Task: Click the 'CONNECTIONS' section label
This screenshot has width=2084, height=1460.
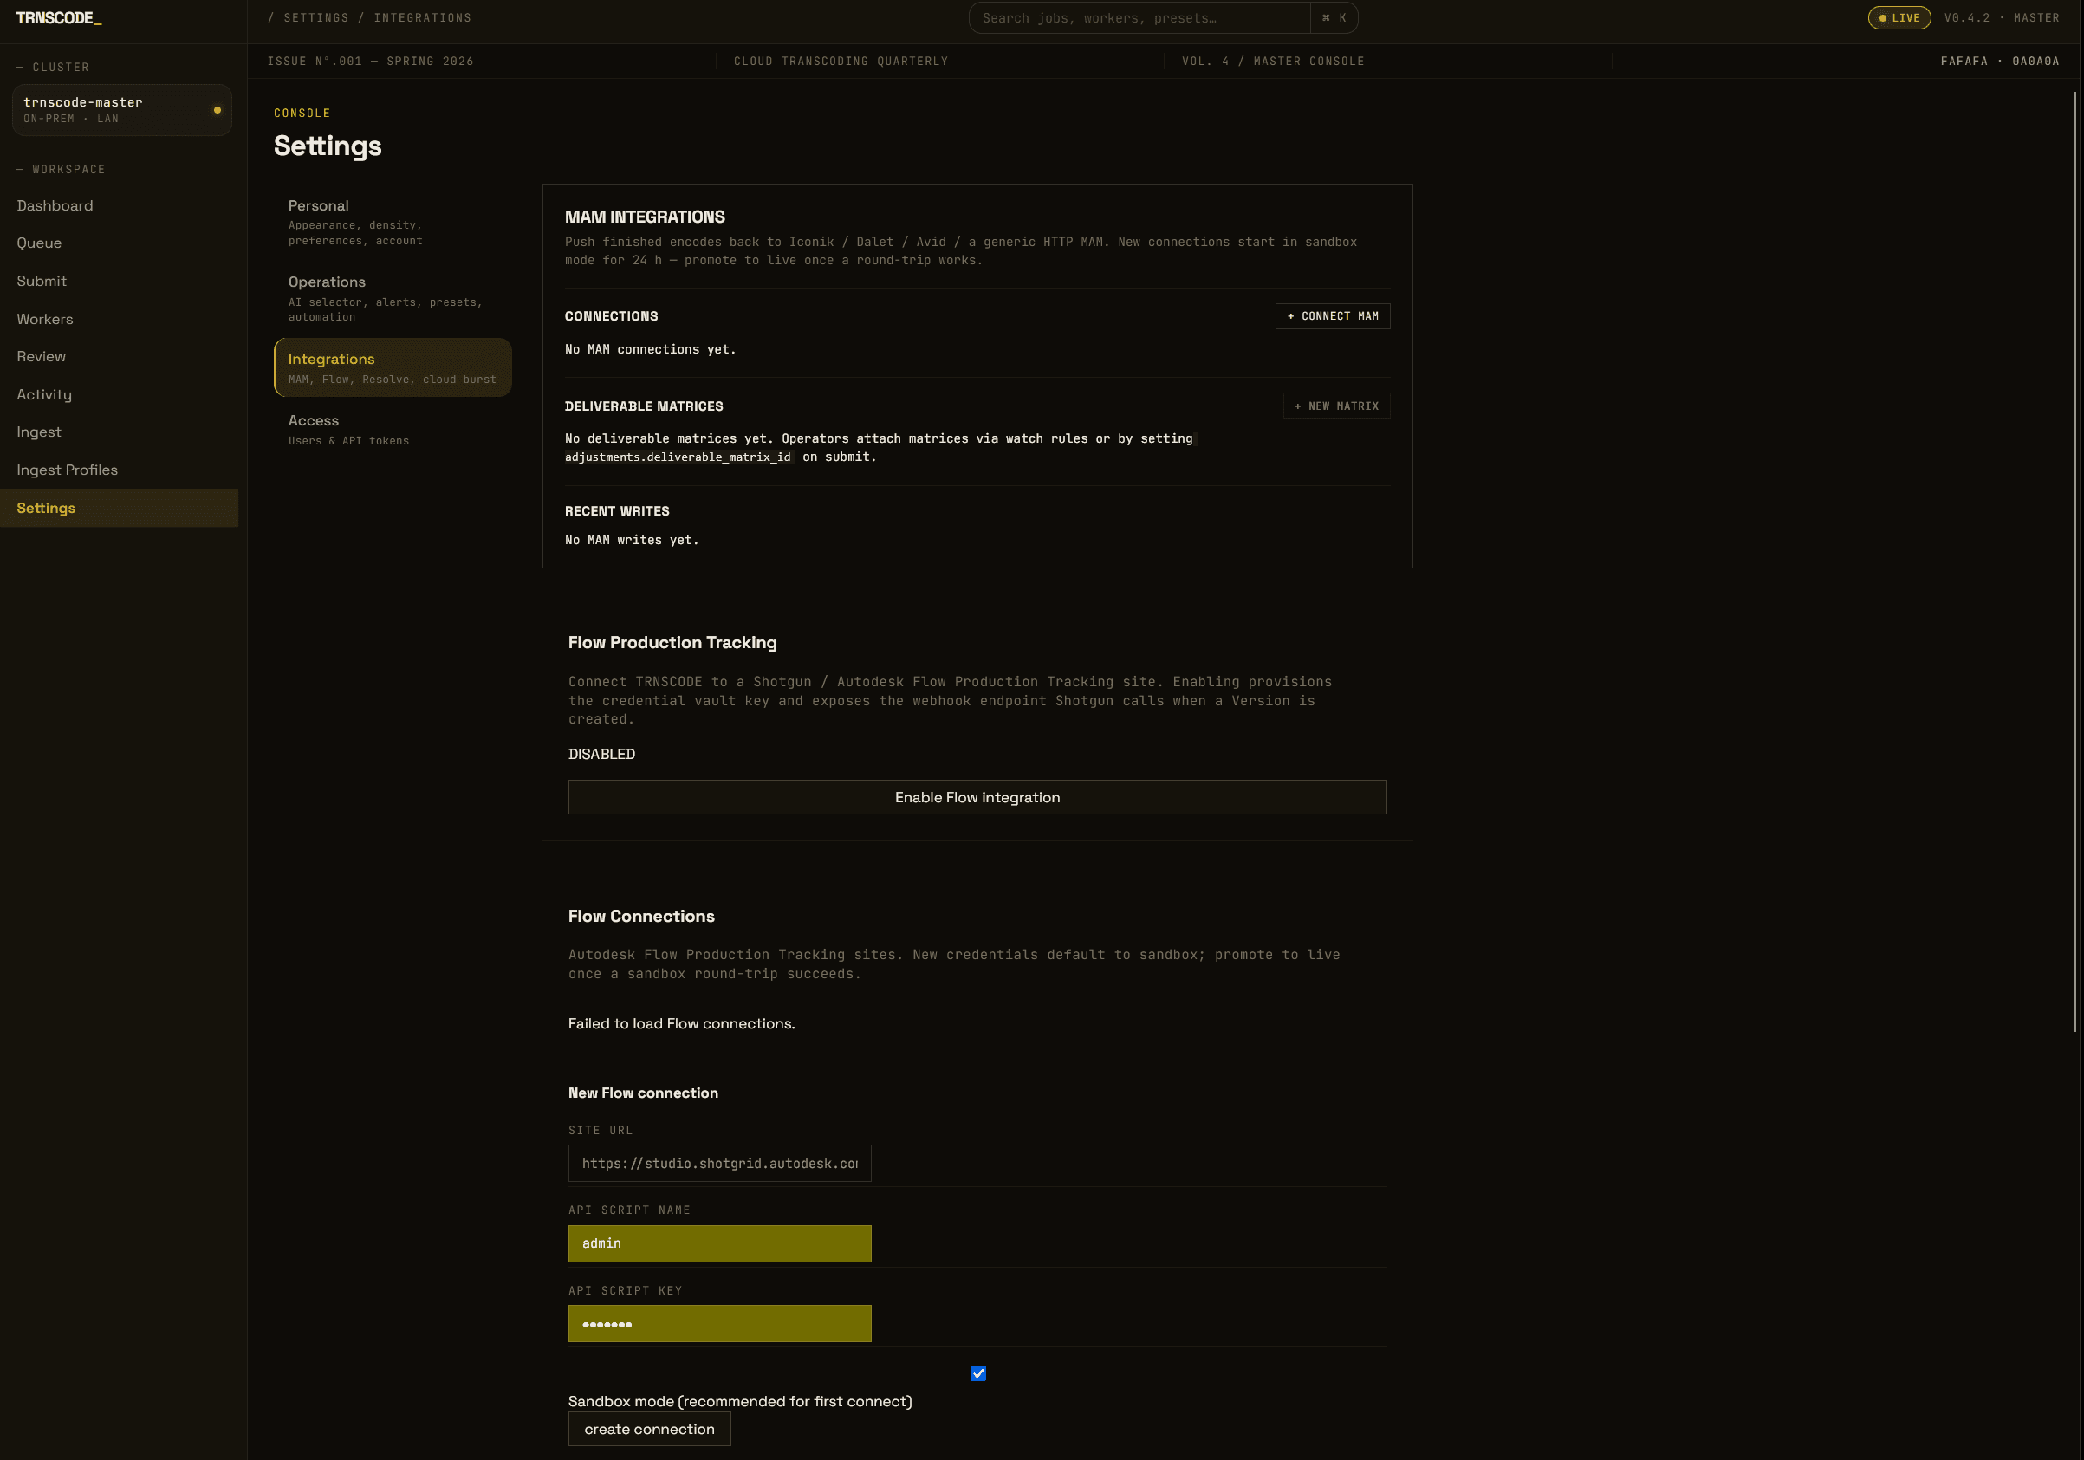Action: click(x=611, y=315)
